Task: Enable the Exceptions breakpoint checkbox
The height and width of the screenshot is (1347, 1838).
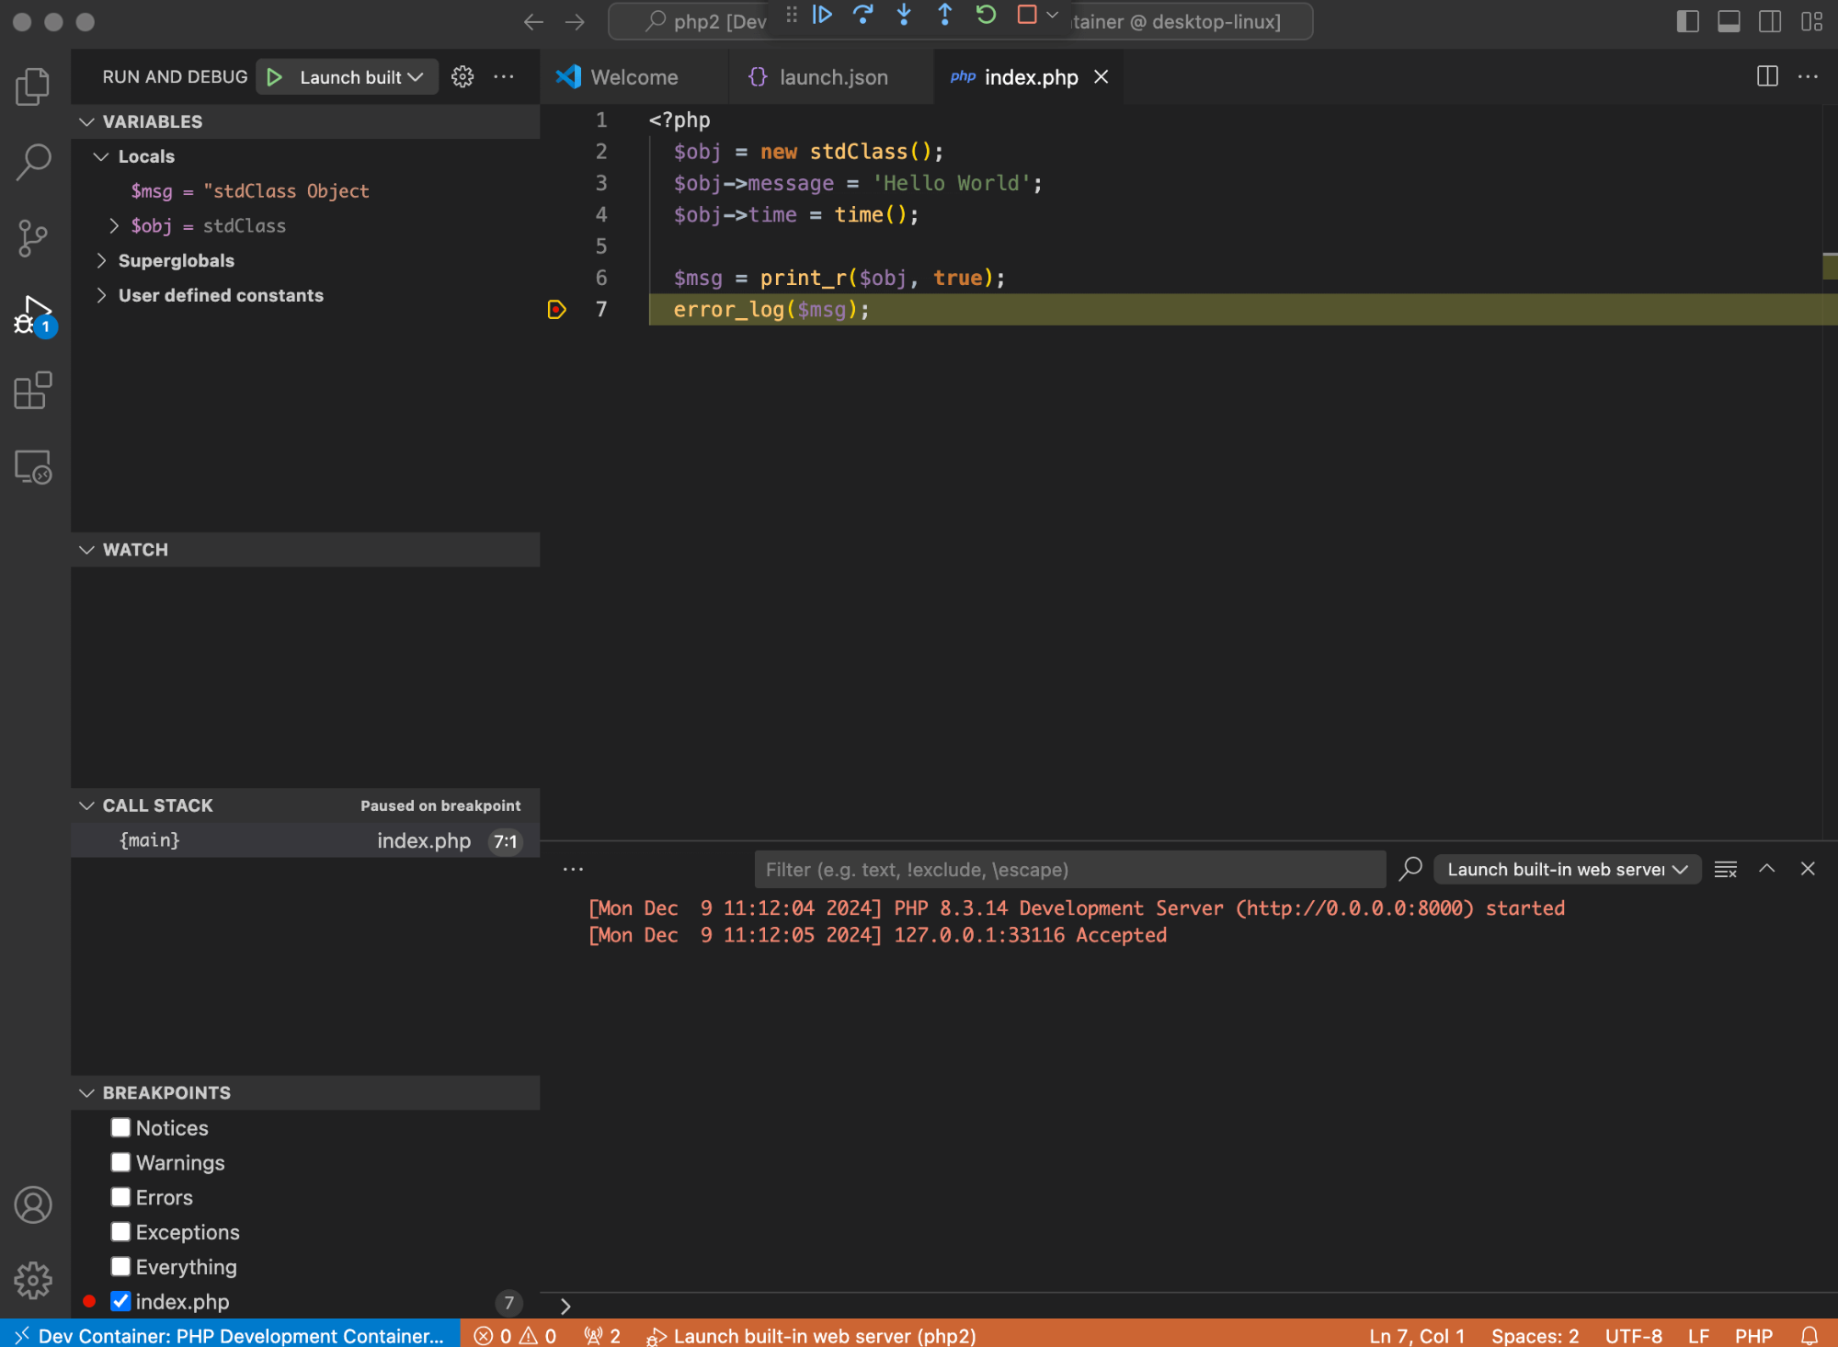Action: [x=120, y=1231]
